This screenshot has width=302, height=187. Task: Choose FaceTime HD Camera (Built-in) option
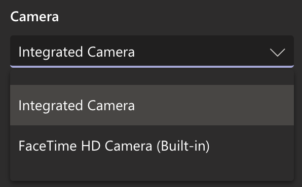pos(152,146)
